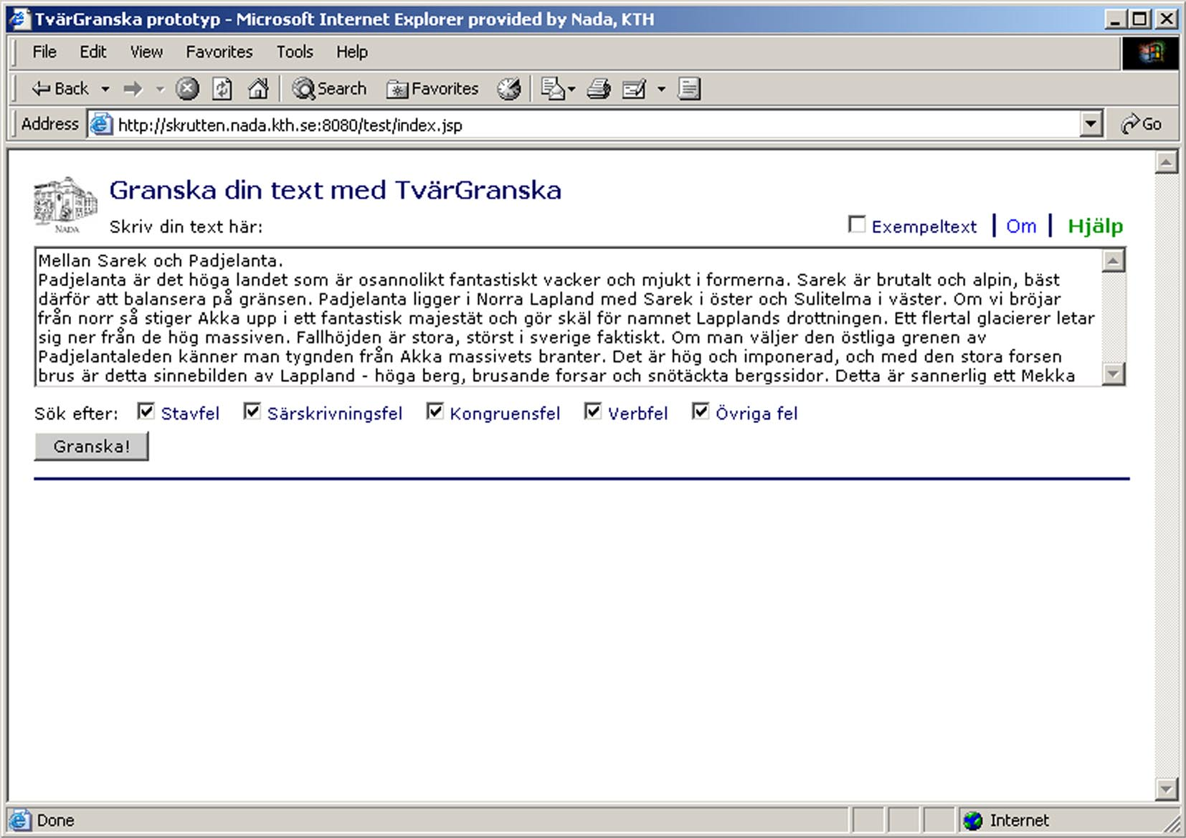The image size is (1186, 838).
Task: Click the IE page icon in status bar
Action: click(20, 821)
